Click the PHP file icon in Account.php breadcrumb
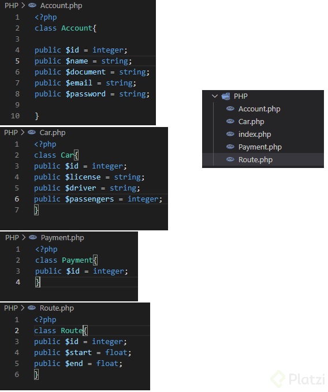The image size is (328, 392). [x=32, y=5]
